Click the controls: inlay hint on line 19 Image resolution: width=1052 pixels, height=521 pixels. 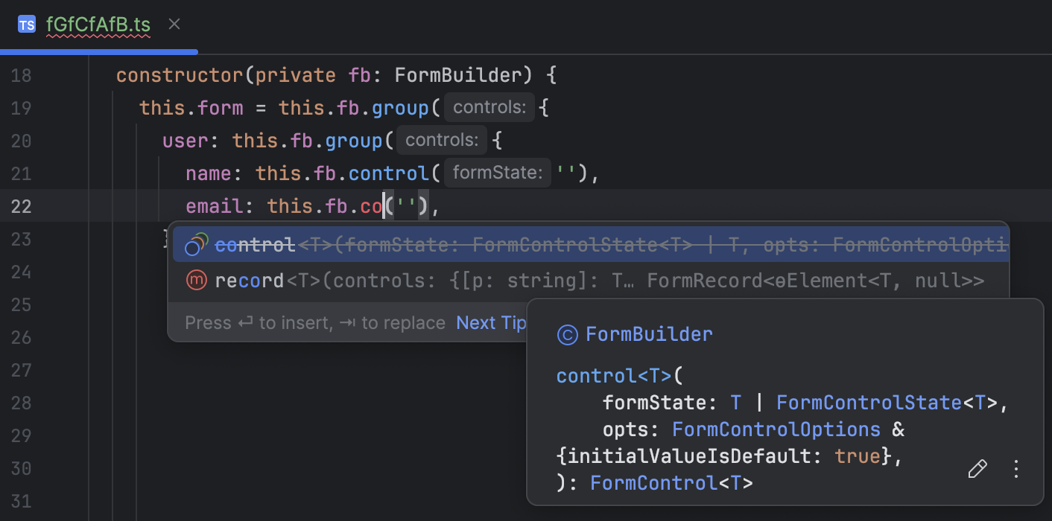[488, 106]
